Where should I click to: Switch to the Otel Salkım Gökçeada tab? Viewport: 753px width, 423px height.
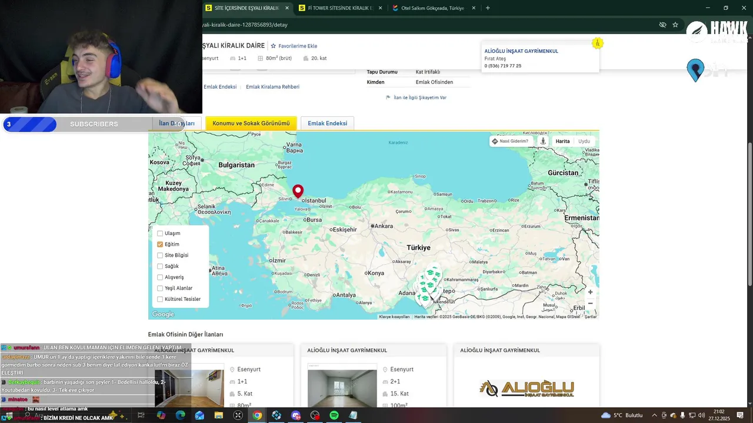click(x=433, y=8)
